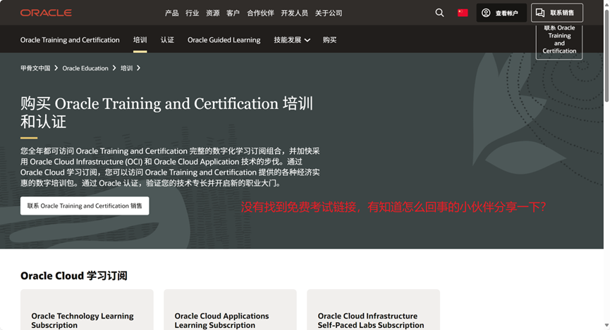This screenshot has height=330, width=610.
Task: Open the 合作伙伴 menu
Action: pos(260,13)
